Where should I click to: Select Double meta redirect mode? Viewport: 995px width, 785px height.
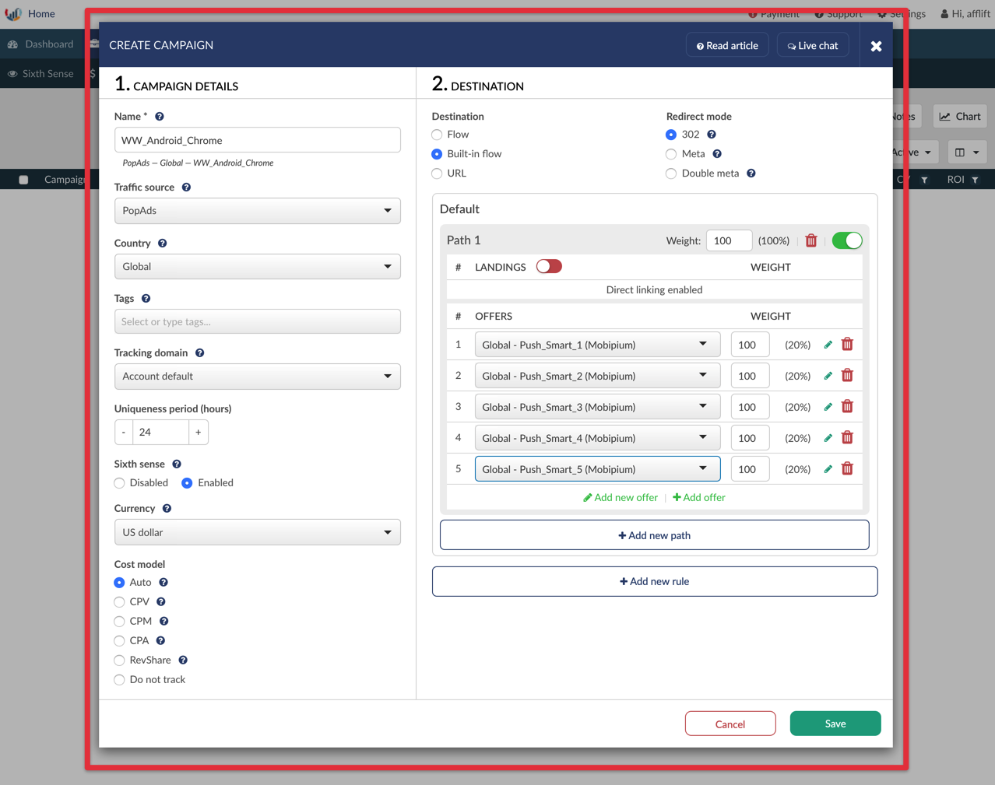pyautogui.click(x=671, y=173)
